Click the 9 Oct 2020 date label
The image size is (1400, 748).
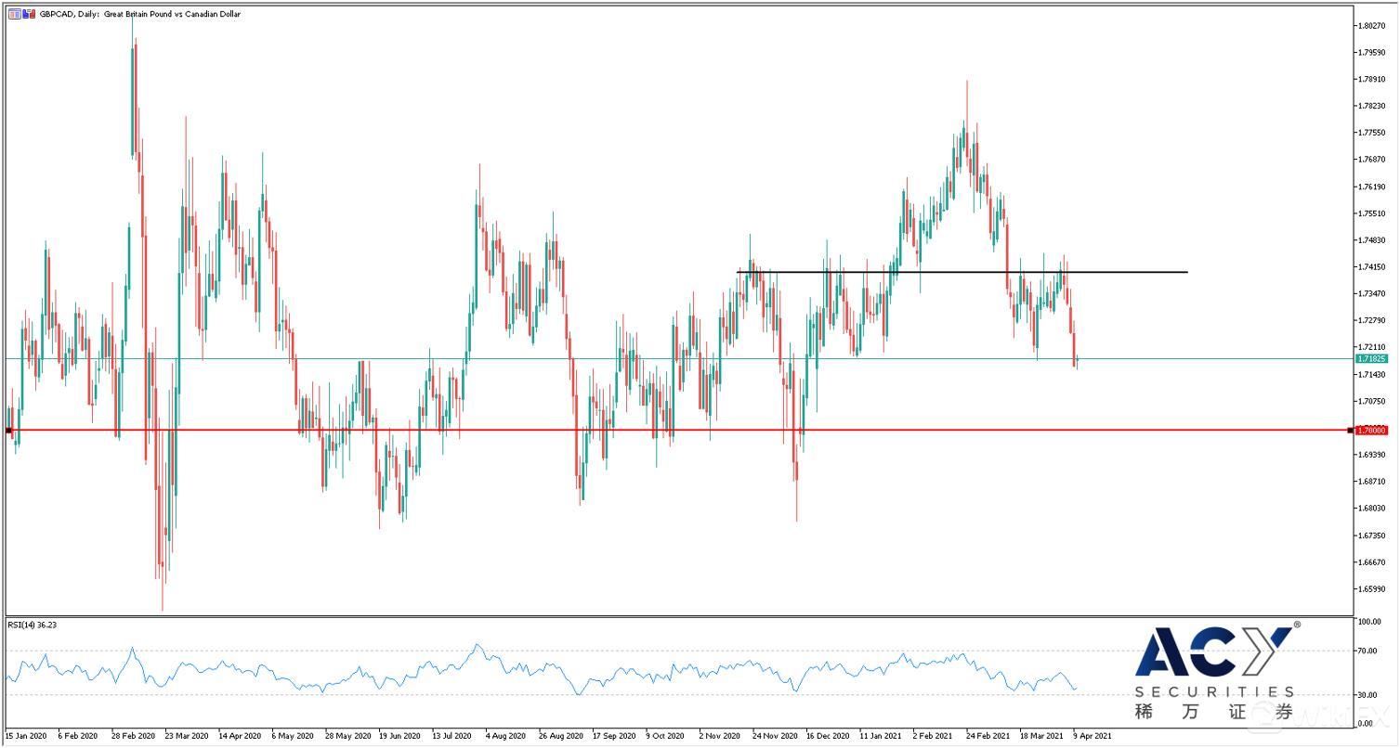(666, 735)
